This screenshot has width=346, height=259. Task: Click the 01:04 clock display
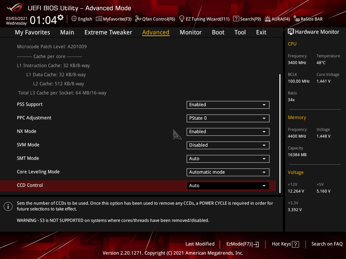(43, 20)
